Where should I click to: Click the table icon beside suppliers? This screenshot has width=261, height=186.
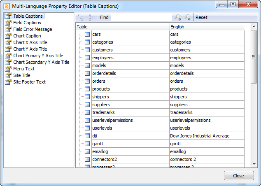[87, 105]
